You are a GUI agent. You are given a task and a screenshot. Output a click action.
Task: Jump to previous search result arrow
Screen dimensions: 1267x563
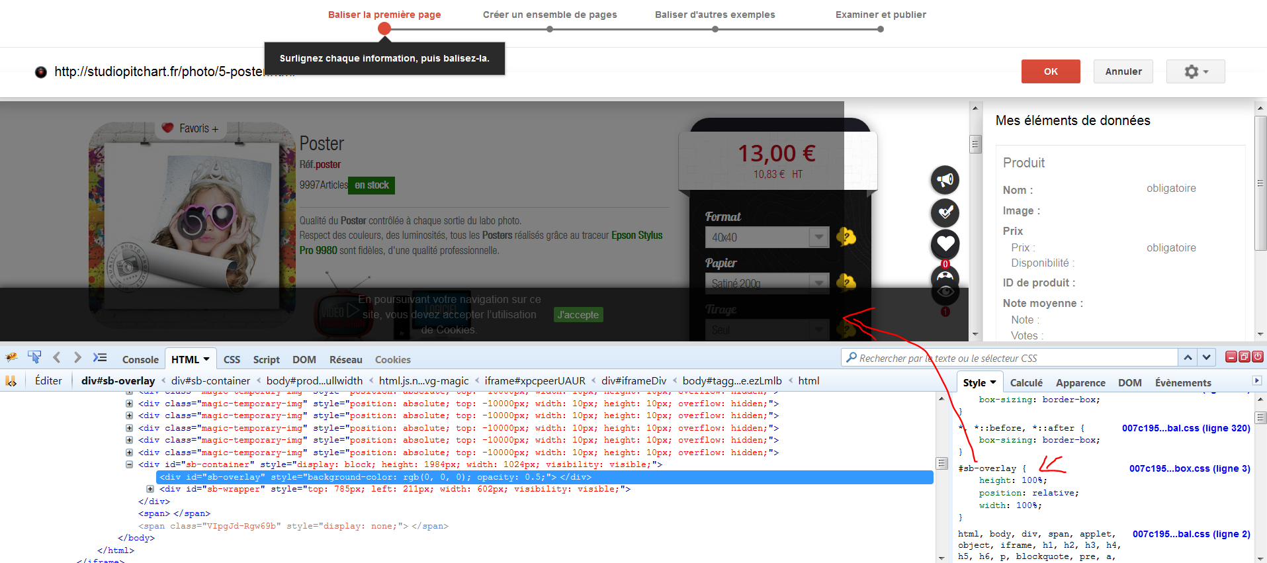coord(1188,358)
